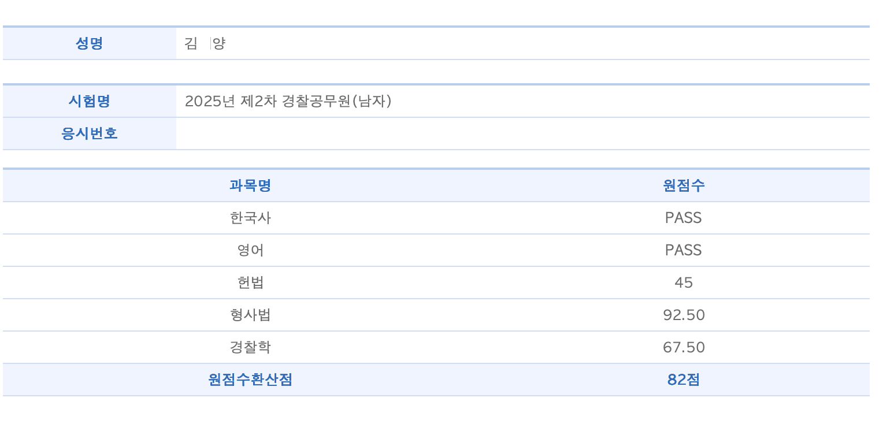Click the 헌법 score 45
Screen dimensions: 883x446
[x=684, y=283]
